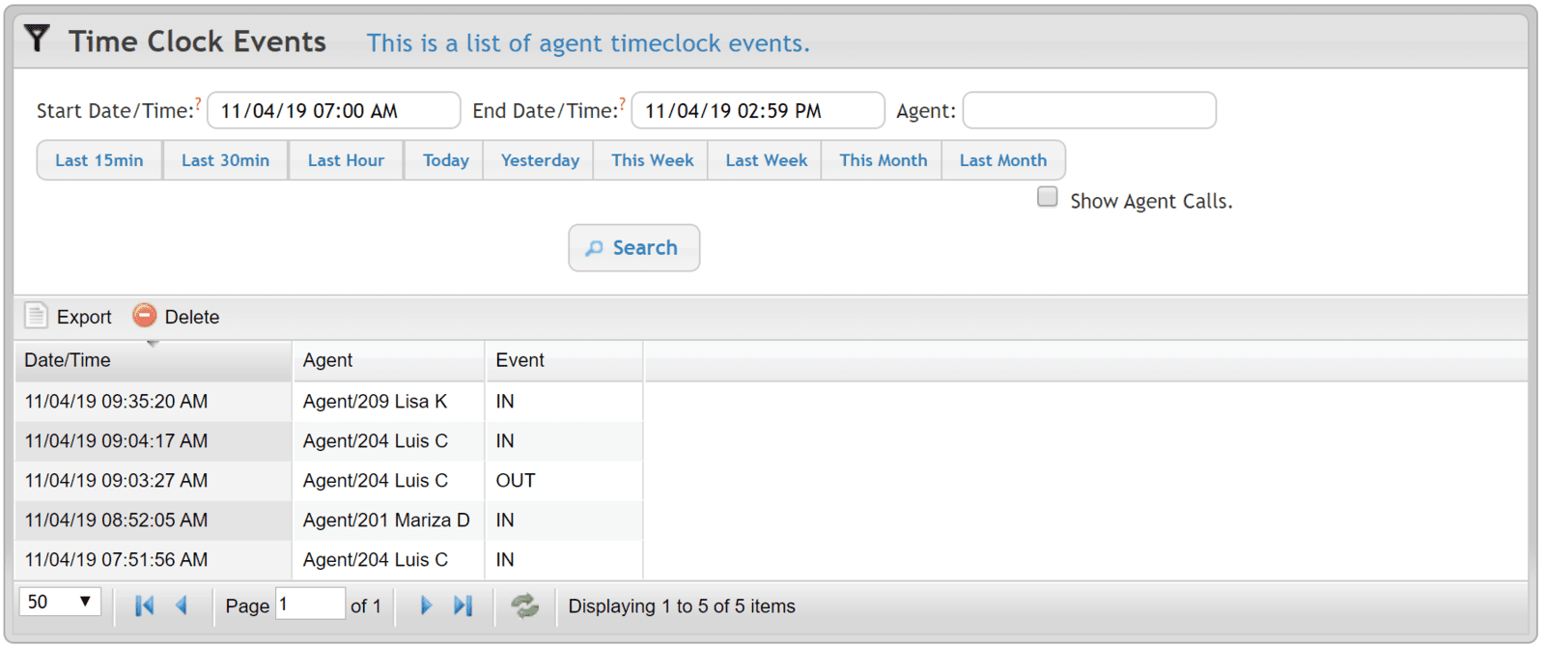Click the Start Date/Time input field
The width and height of the screenshot is (1545, 648).
[x=333, y=110]
